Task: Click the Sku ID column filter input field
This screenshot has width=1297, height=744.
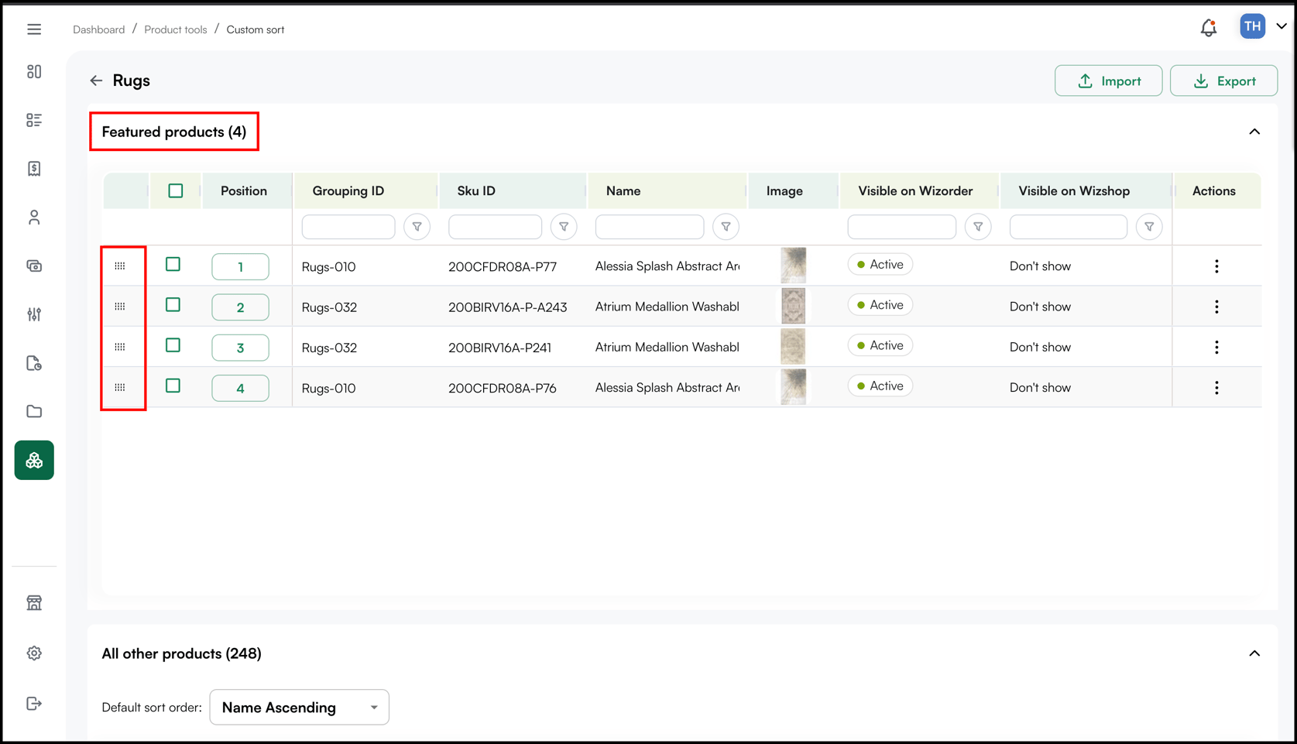Action: pos(495,226)
